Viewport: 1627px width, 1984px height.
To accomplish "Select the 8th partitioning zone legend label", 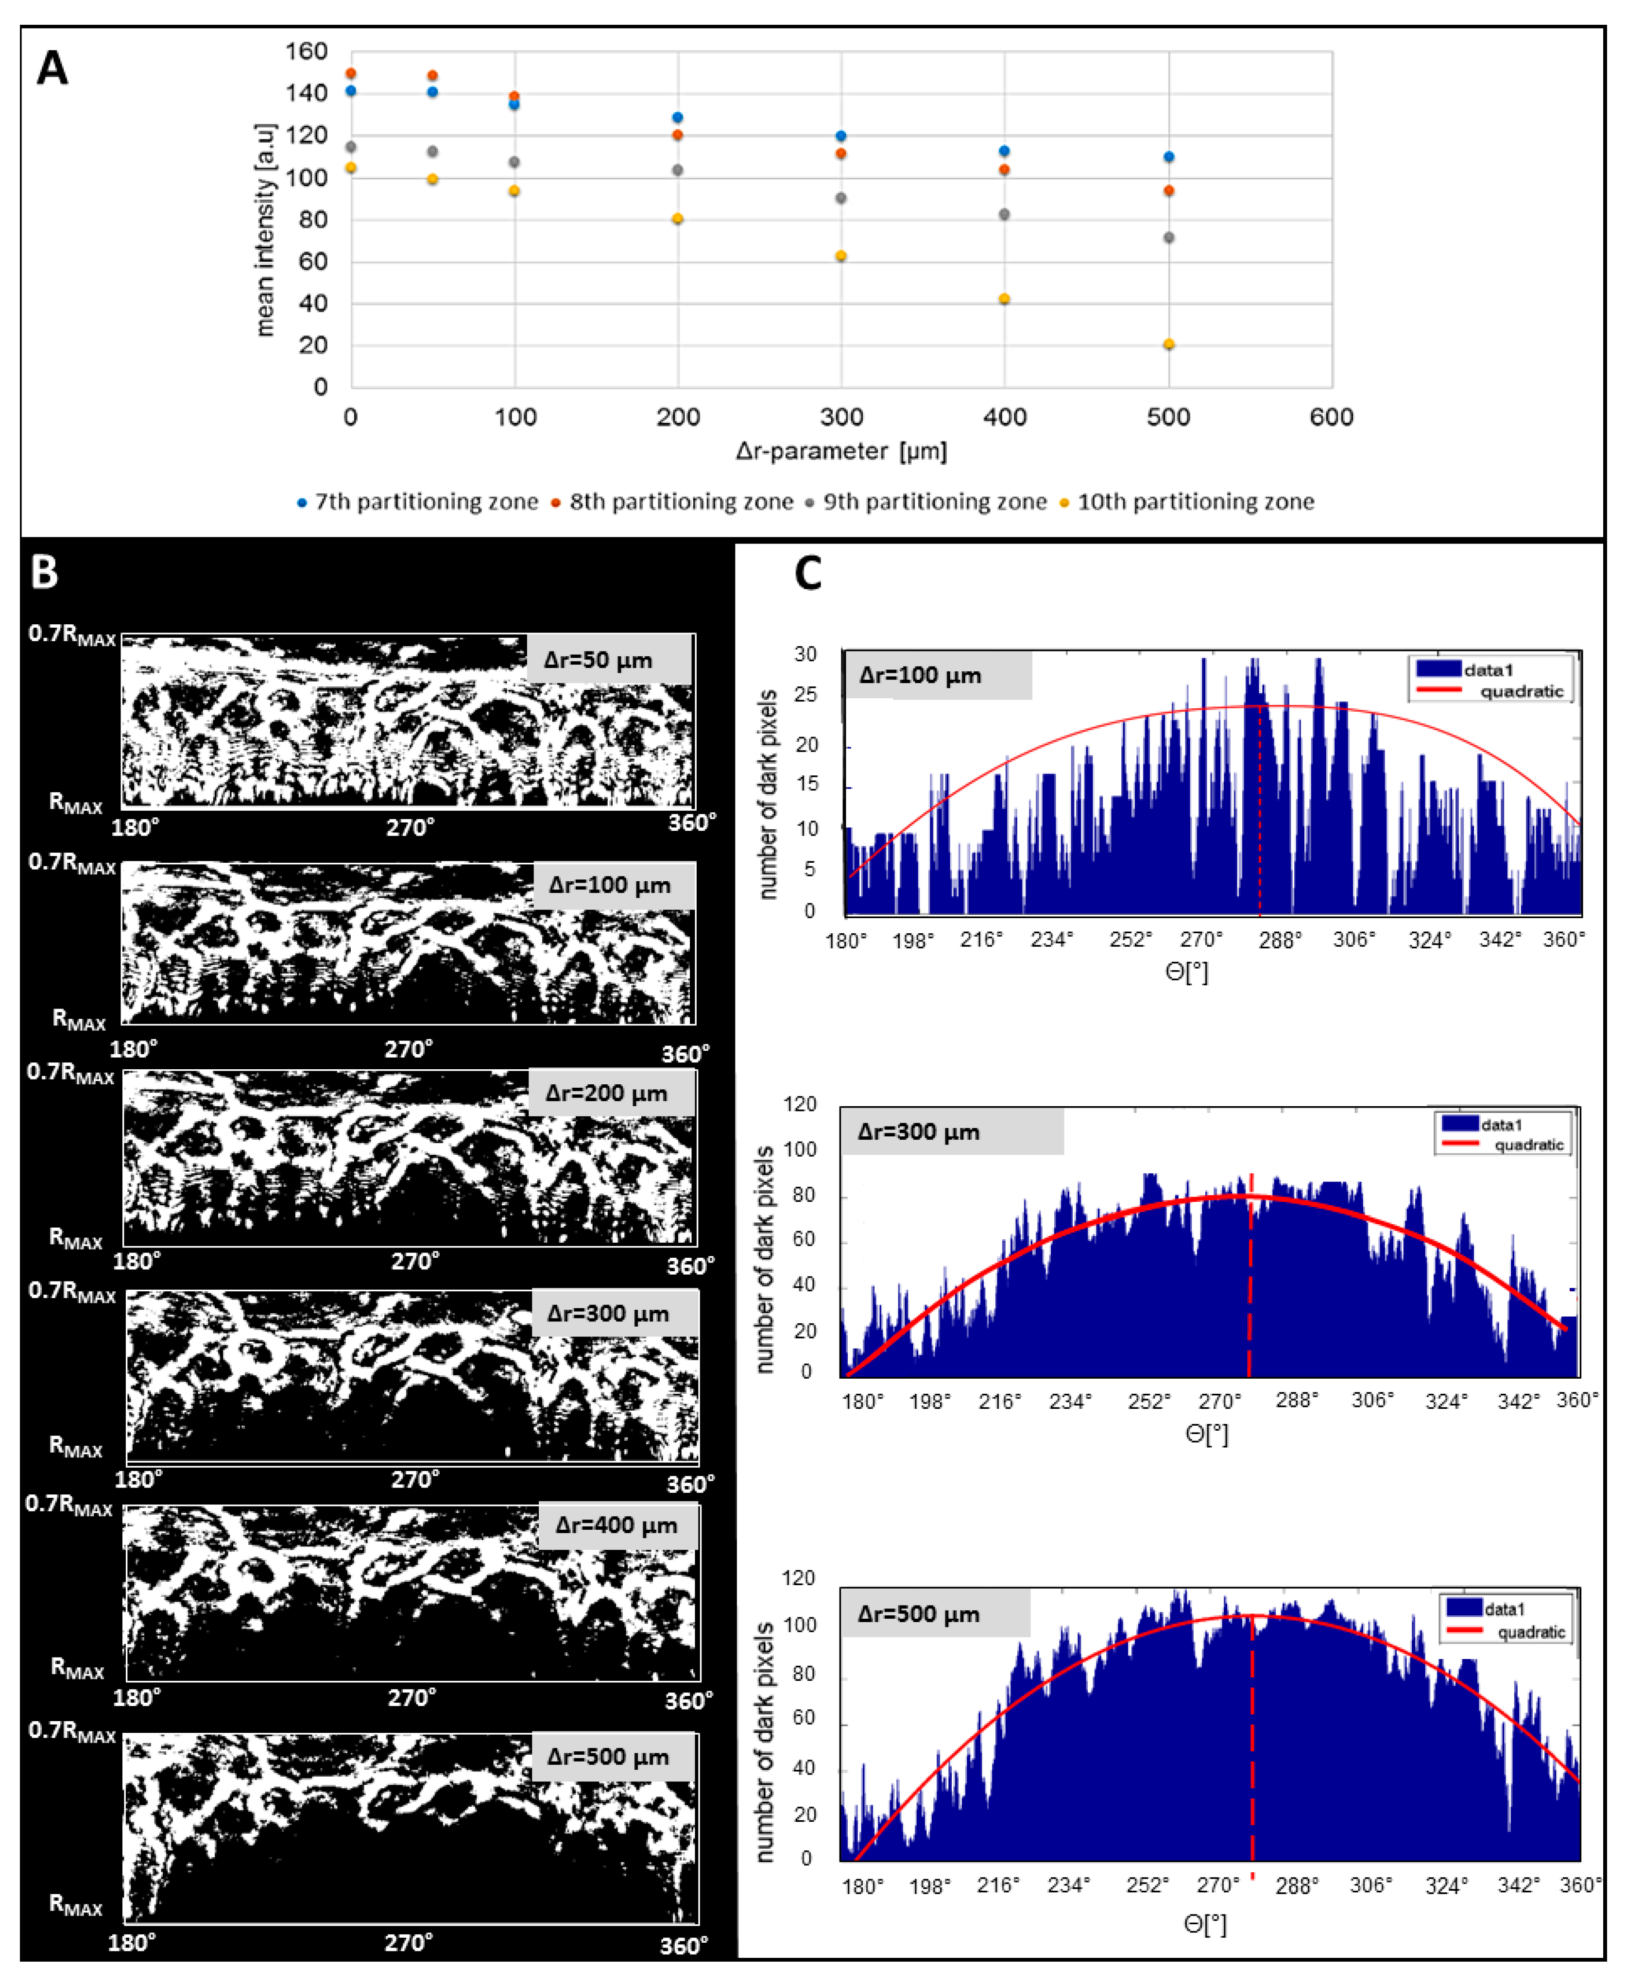I will pos(681,501).
